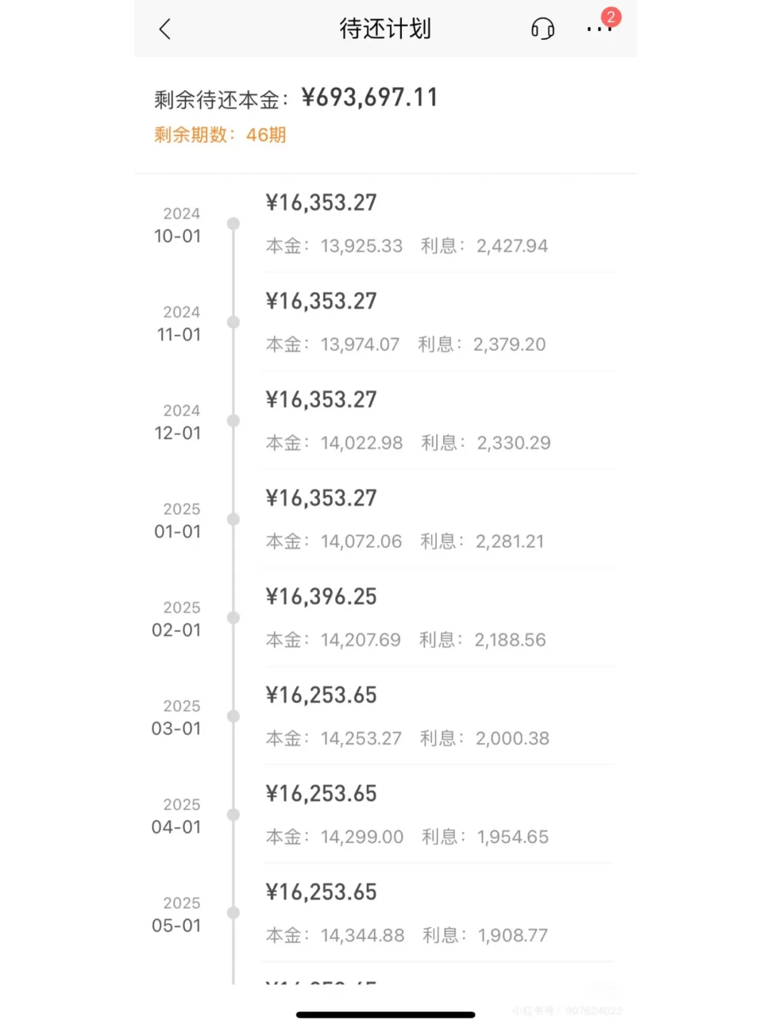
Task: Select the 2025 01-01 timeline dot
Action: pyautogui.click(x=233, y=519)
